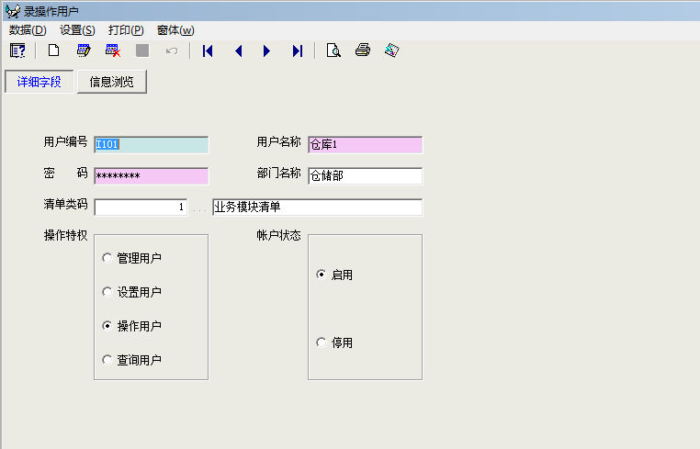The width and height of the screenshot is (700, 449).
Task: Go to the next record arrow
Action: click(267, 51)
